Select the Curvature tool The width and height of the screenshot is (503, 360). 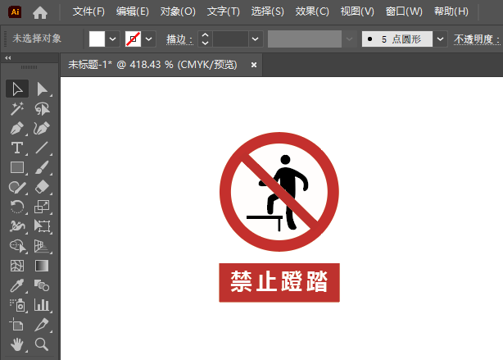[42, 129]
